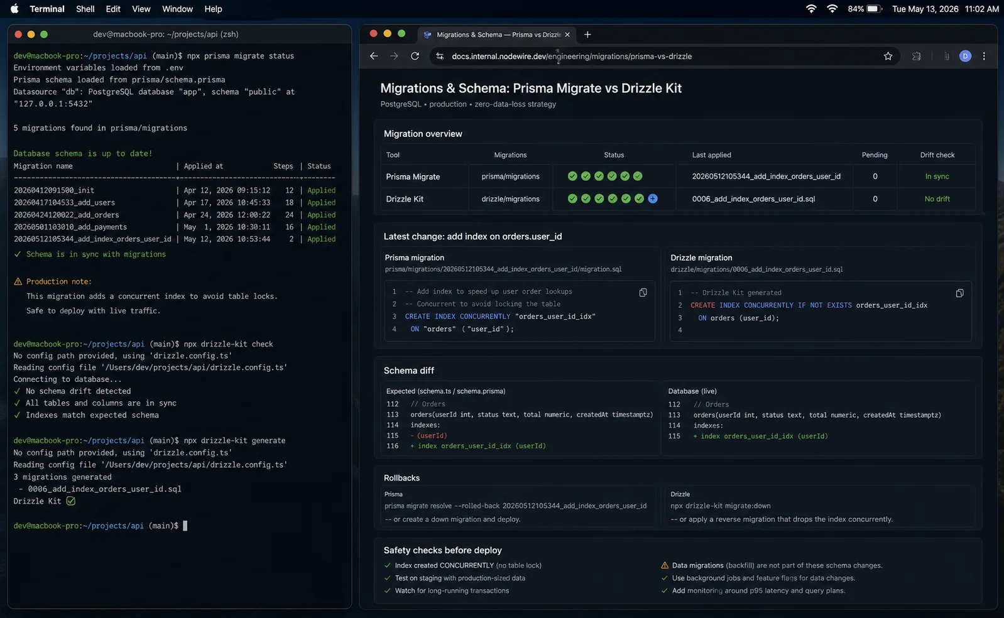Click the browser forward arrow
1004x618 pixels.
tap(394, 56)
